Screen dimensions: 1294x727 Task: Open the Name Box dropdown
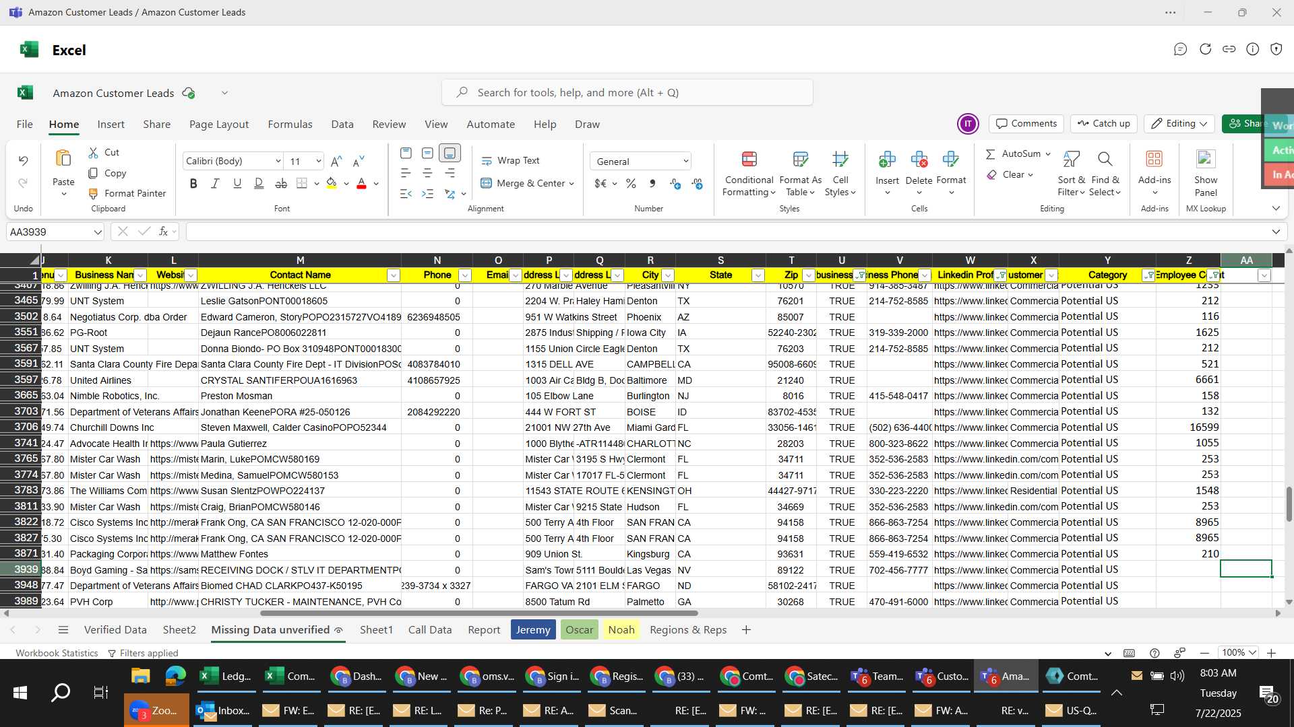pos(98,232)
